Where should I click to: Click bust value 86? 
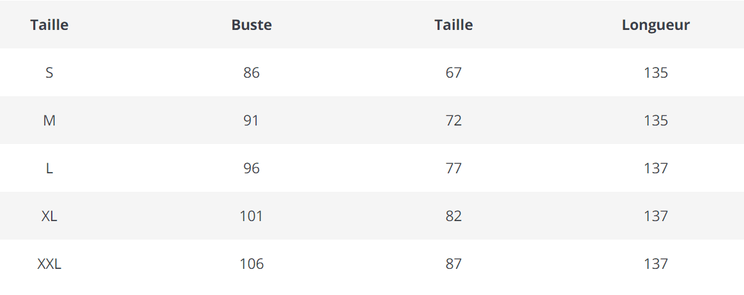(x=252, y=73)
